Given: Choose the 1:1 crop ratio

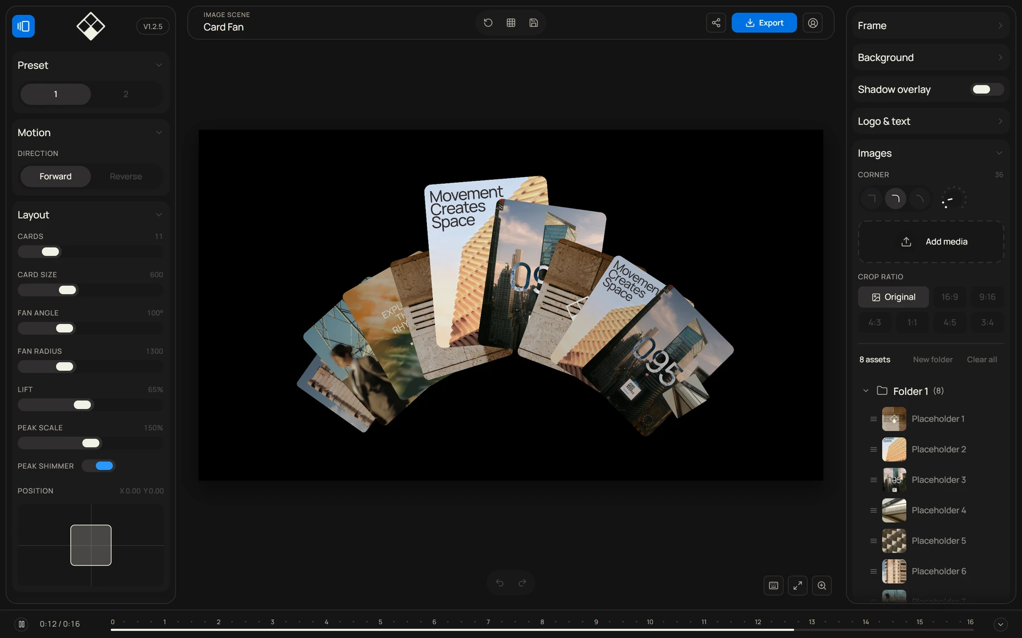Looking at the screenshot, I should point(912,323).
